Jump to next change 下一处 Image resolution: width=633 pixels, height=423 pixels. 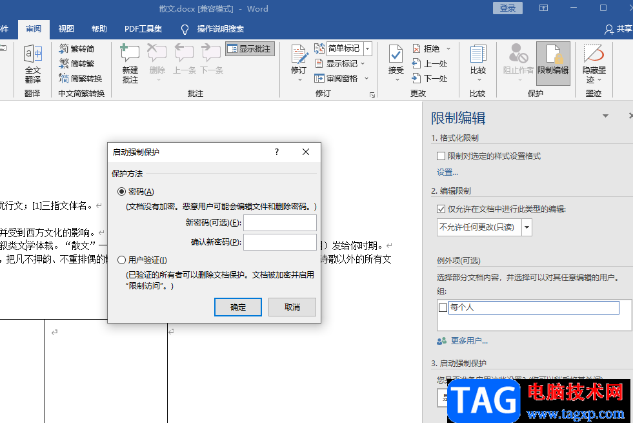pyautogui.click(x=430, y=78)
